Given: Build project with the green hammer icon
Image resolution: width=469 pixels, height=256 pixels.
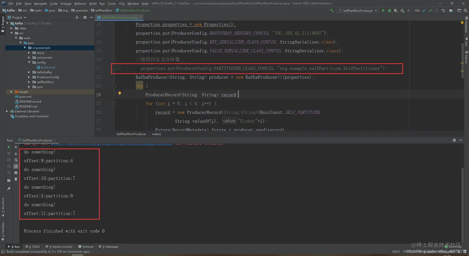Looking at the screenshot, I should click(x=332, y=11).
